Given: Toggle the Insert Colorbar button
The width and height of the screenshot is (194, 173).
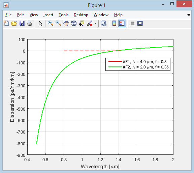Looking at the screenshot, I should pos(114,23).
